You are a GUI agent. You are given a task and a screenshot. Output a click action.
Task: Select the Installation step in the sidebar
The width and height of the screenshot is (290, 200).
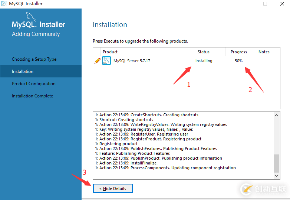tap(41, 71)
